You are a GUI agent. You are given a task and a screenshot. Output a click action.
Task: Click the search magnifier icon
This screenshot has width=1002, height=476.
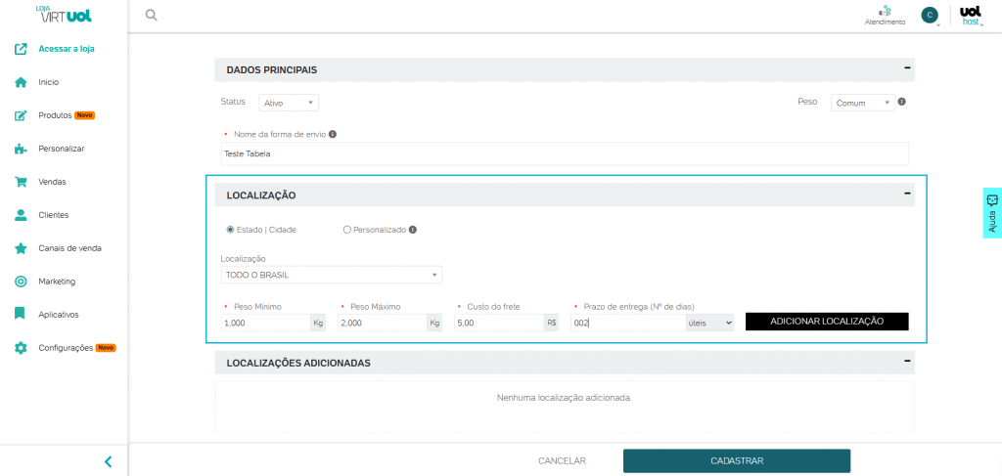151,15
